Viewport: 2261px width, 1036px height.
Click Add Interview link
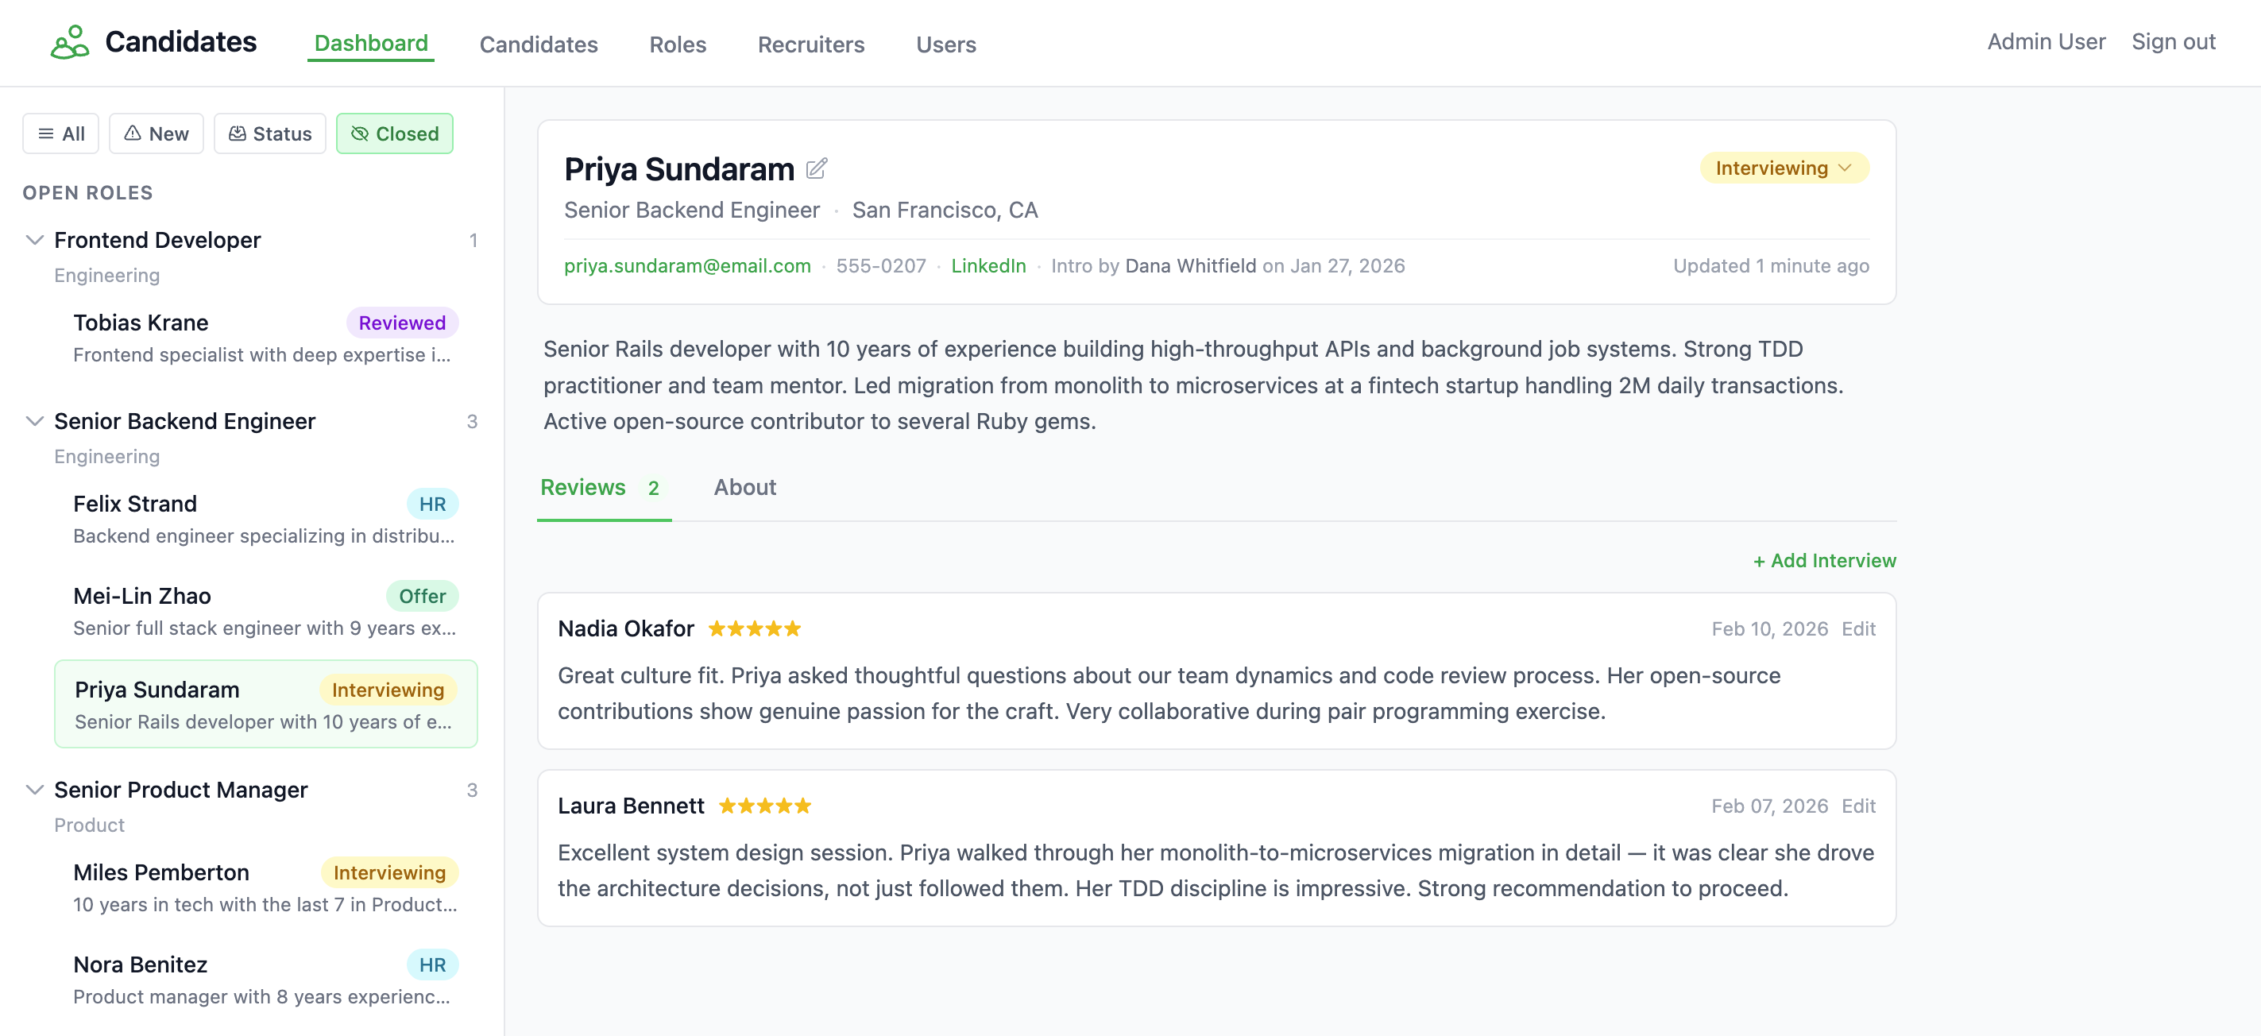1824,560
